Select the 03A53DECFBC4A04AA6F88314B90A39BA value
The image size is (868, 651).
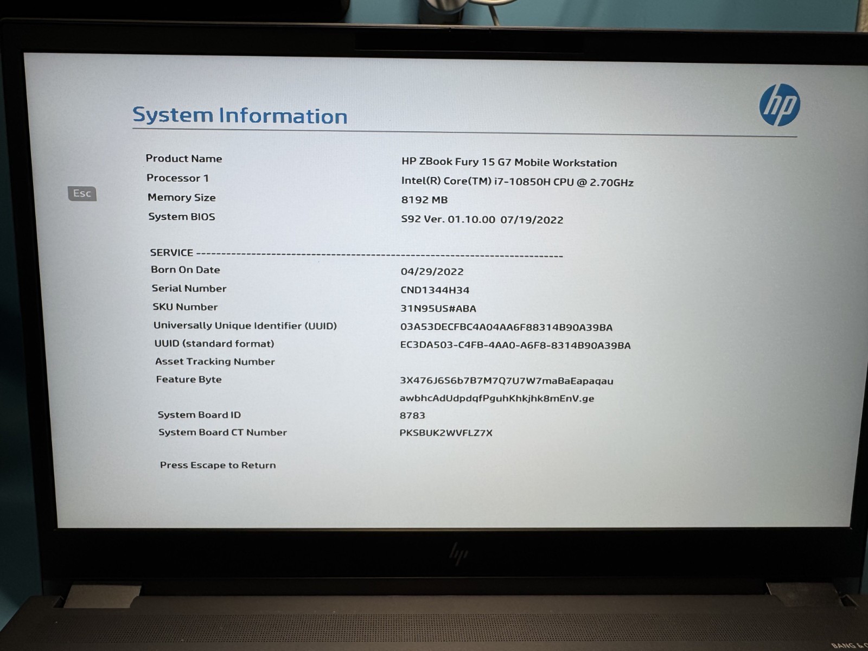point(506,327)
